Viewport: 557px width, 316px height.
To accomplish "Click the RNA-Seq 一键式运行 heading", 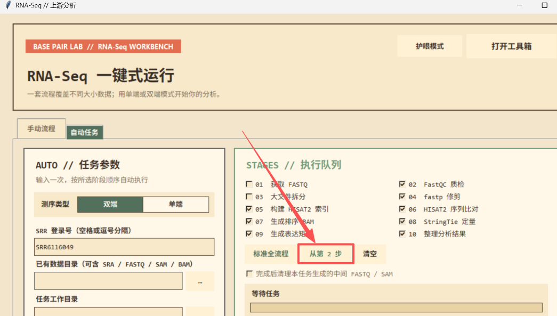I will (101, 76).
